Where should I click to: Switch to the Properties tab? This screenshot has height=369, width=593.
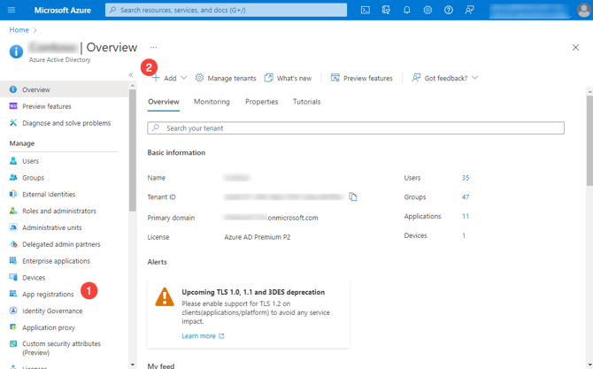coord(261,102)
